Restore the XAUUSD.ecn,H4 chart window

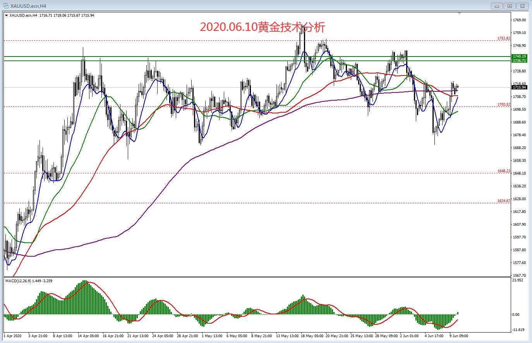point(510,6)
